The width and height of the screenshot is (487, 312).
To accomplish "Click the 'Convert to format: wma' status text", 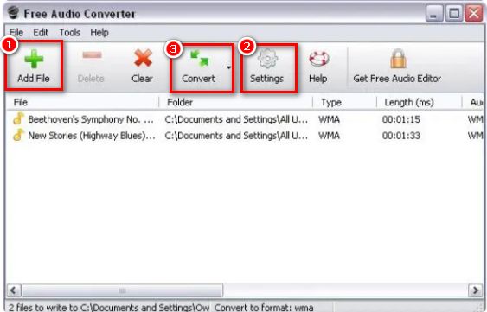I will pyautogui.click(x=264, y=308).
